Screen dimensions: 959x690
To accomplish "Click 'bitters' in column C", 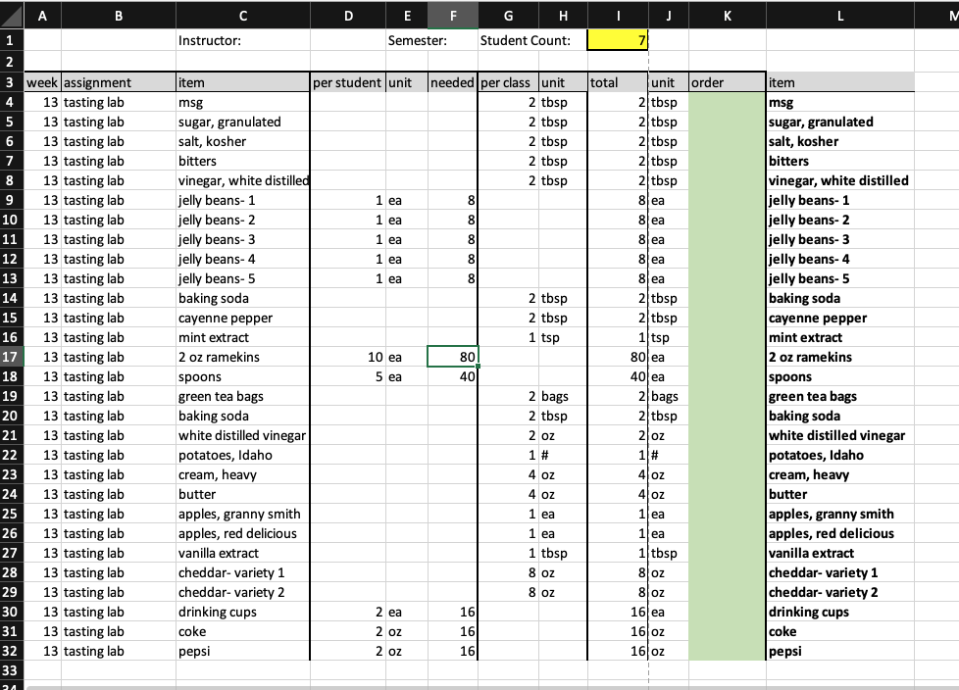I will point(243,161).
